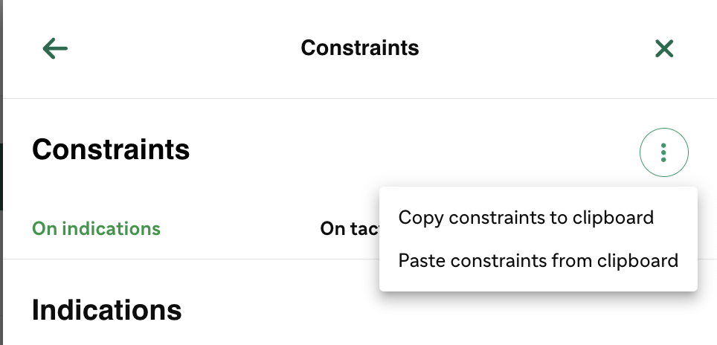
Task: Click the Constraints title in the header
Action: click(360, 48)
